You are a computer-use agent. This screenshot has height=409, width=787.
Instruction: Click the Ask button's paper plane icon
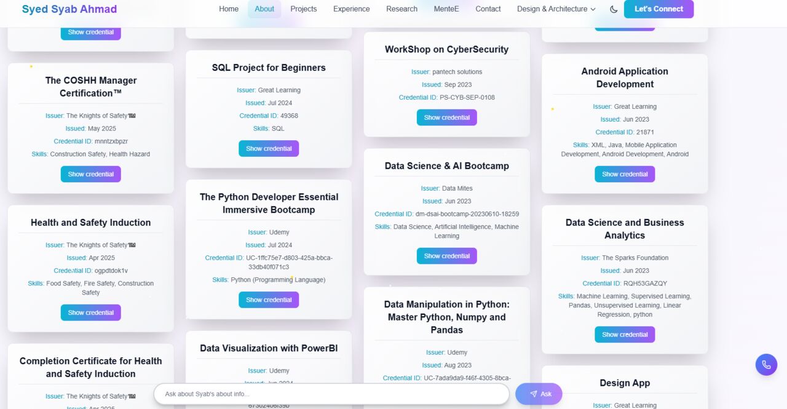pyautogui.click(x=533, y=394)
